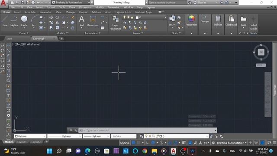The image size is (277, 156).
Task: Click the Plot print icon in quick access toolbar
Action: [x=33, y=3]
